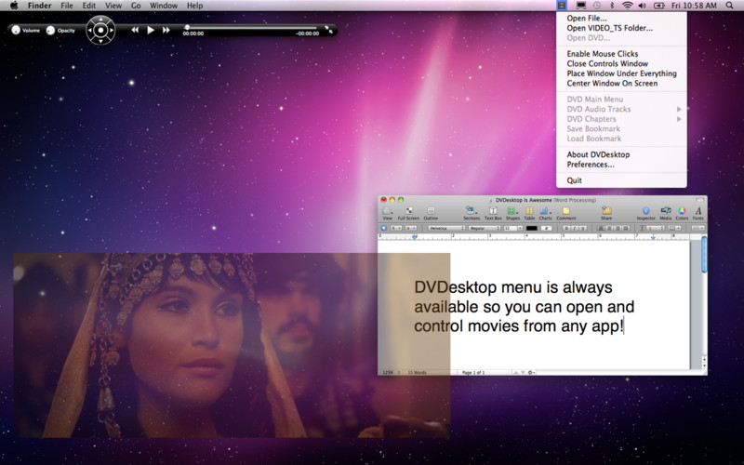
Task: Click the Pages vertical scrollbar thumb
Action: (x=704, y=254)
